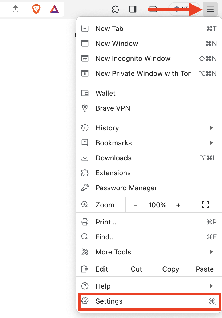222x318 pixels.
Task: Increase zoom with the plus control
Action: tap(178, 205)
